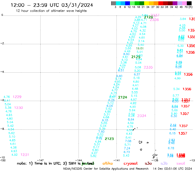Click the gray 3 ft legend swatch
195x171 pixels.
[x=114, y=3]
